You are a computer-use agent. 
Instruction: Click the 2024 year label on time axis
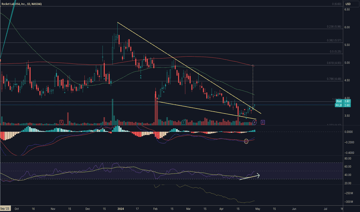121,209
